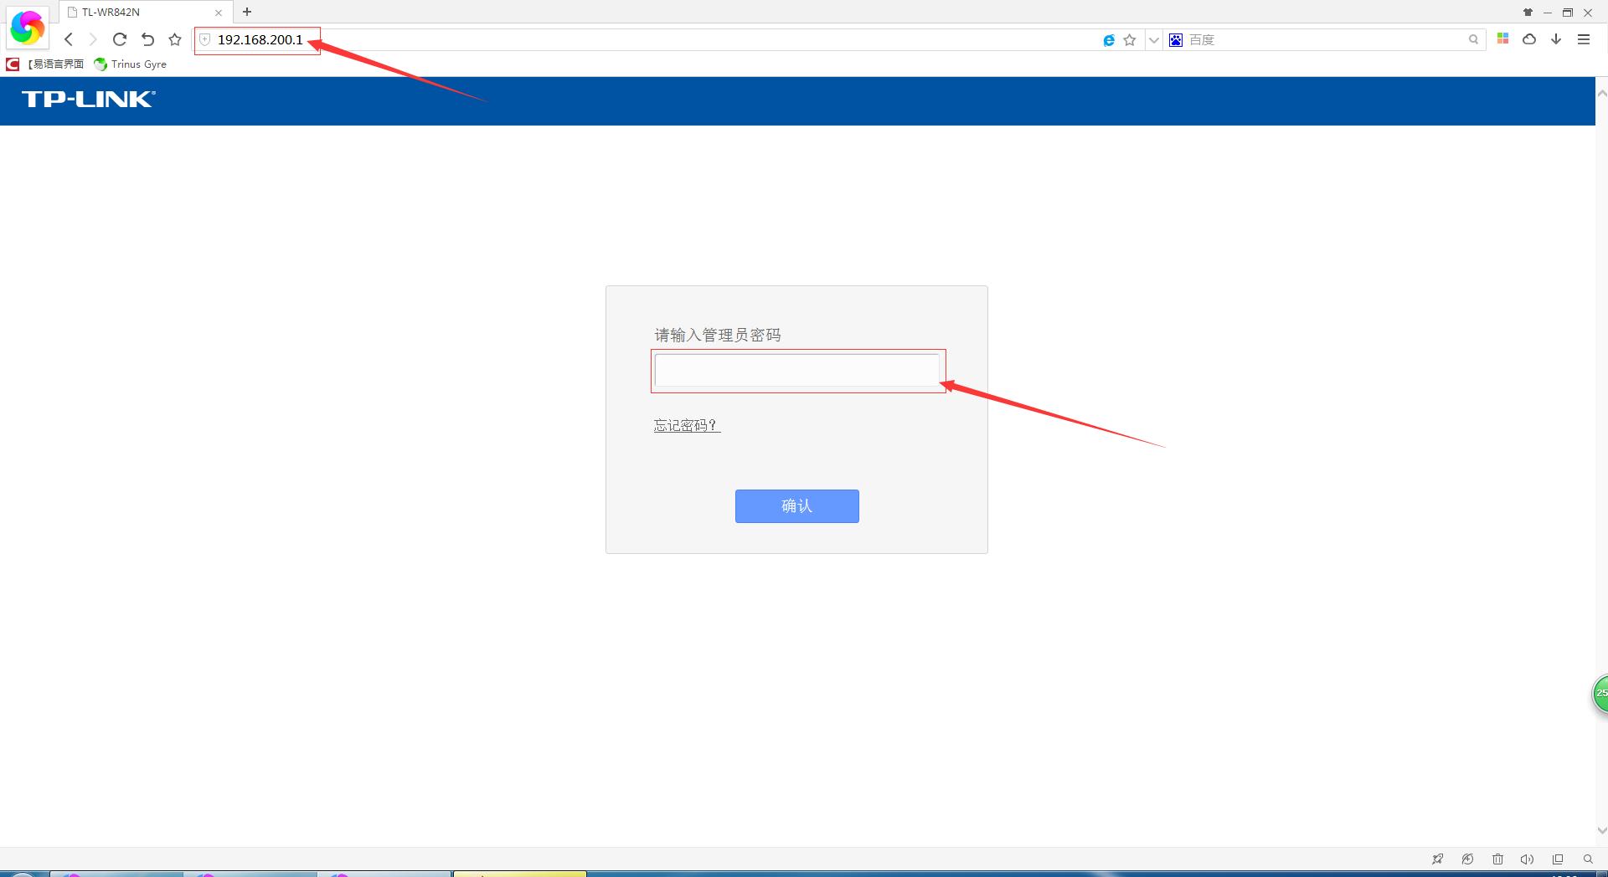This screenshot has height=877, width=1608.
Task: Focus the 百度 search box
Action: coord(1326,40)
